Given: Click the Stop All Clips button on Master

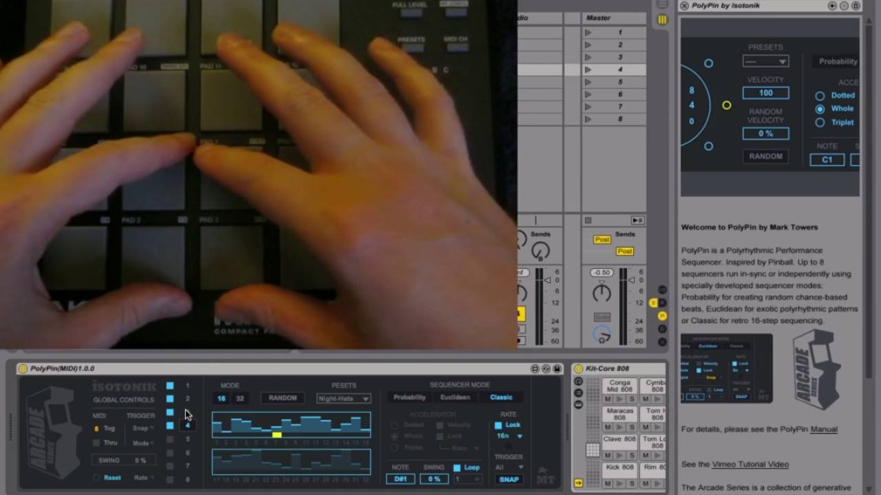Looking at the screenshot, I should 588,221.
